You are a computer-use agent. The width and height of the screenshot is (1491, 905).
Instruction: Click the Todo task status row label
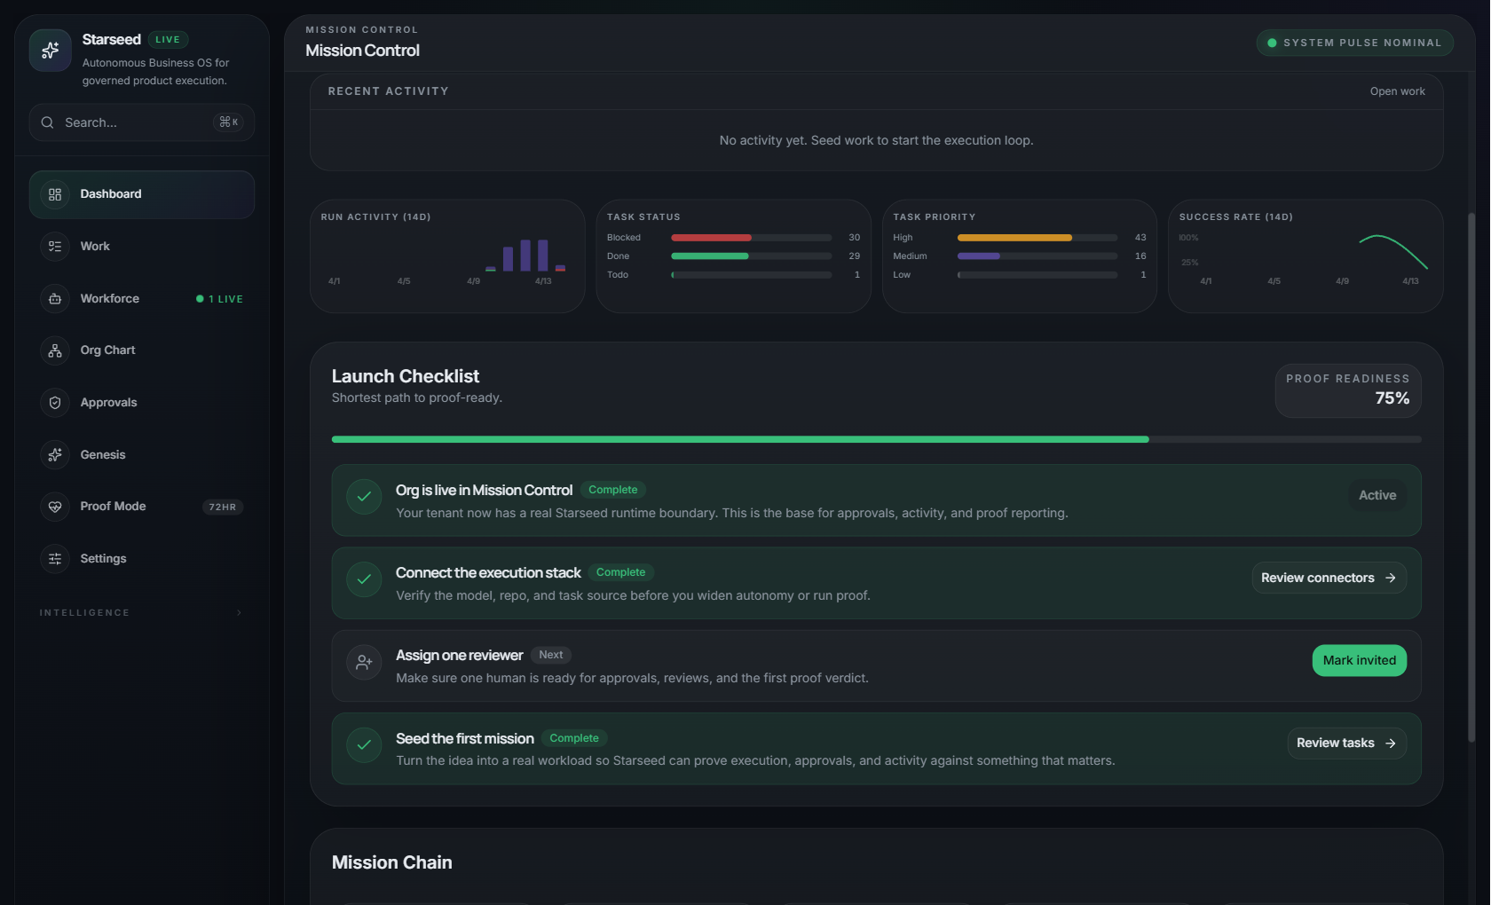coord(618,275)
